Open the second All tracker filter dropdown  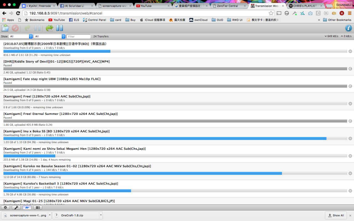pos(50,36)
